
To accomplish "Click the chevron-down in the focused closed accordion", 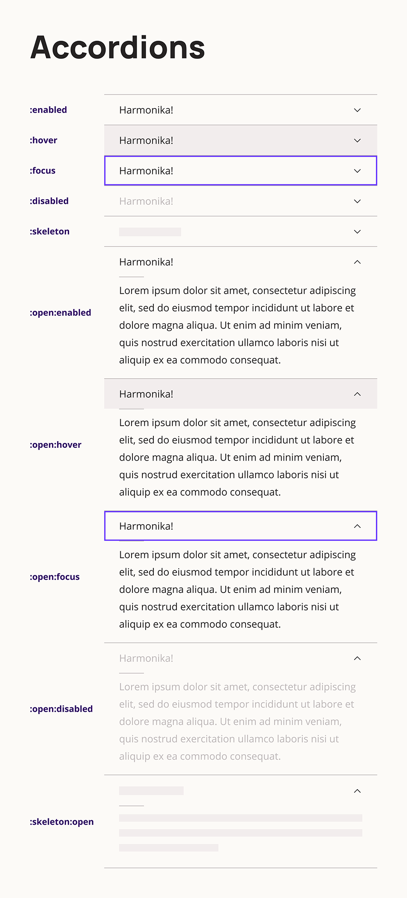I will [357, 171].
